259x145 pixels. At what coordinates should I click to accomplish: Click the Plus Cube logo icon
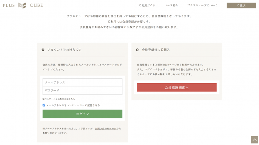tap(22, 6)
